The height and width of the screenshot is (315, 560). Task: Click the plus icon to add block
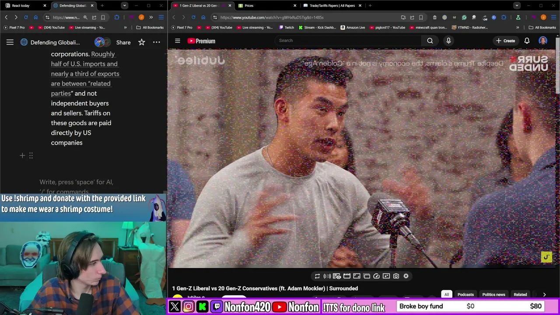(x=22, y=155)
